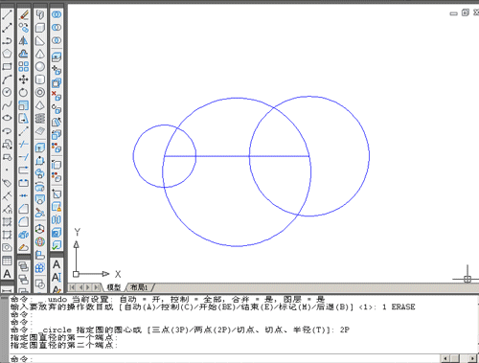479x363 pixels.
Task: Select the Arc tool
Action: pyautogui.click(x=7, y=79)
